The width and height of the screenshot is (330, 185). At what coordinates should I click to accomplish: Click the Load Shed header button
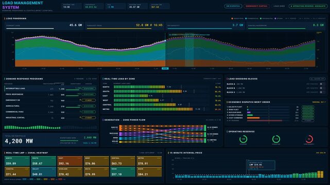click(279, 6)
